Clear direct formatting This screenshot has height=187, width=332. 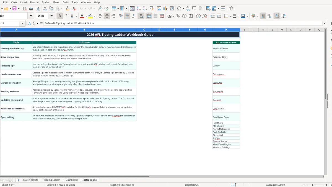[74, 9]
